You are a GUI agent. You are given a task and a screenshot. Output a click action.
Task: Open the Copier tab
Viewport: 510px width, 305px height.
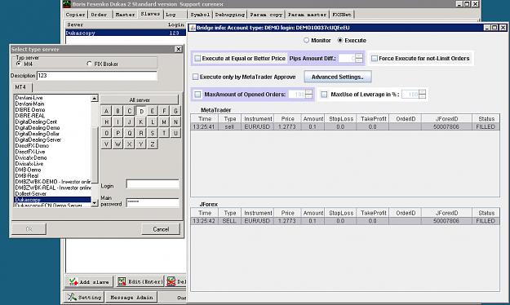point(75,15)
